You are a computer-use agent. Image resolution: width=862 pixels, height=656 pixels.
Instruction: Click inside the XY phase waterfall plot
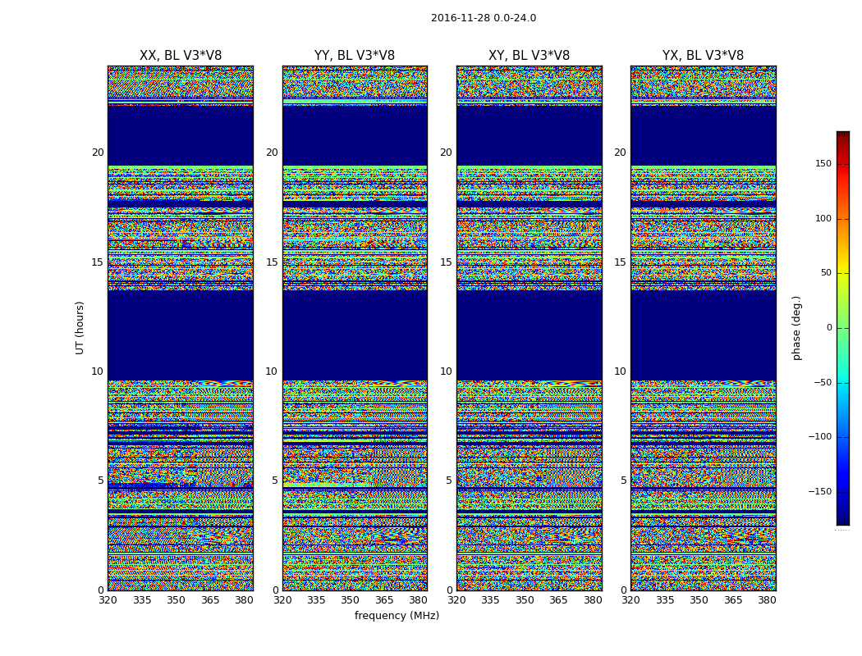click(529, 328)
